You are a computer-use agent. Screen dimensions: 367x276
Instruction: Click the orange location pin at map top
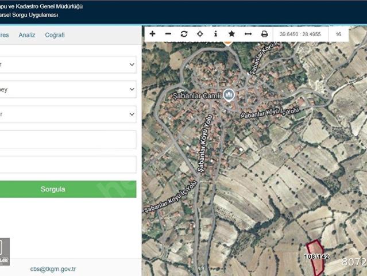pyautogui.click(x=227, y=43)
